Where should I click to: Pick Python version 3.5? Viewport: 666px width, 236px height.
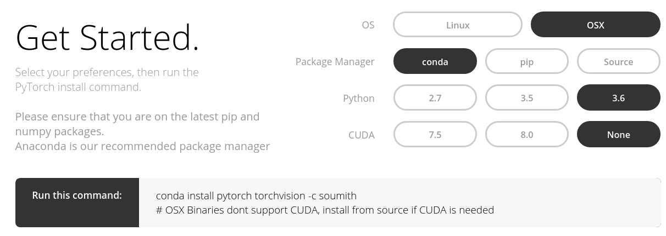click(526, 98)
